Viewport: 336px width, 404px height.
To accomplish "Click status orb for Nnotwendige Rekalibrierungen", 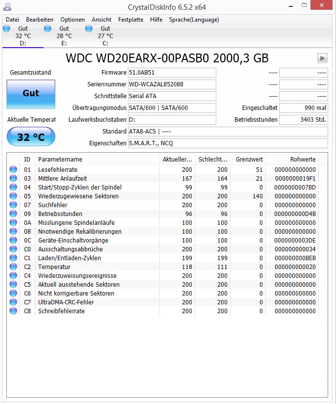I will point(13,231).
